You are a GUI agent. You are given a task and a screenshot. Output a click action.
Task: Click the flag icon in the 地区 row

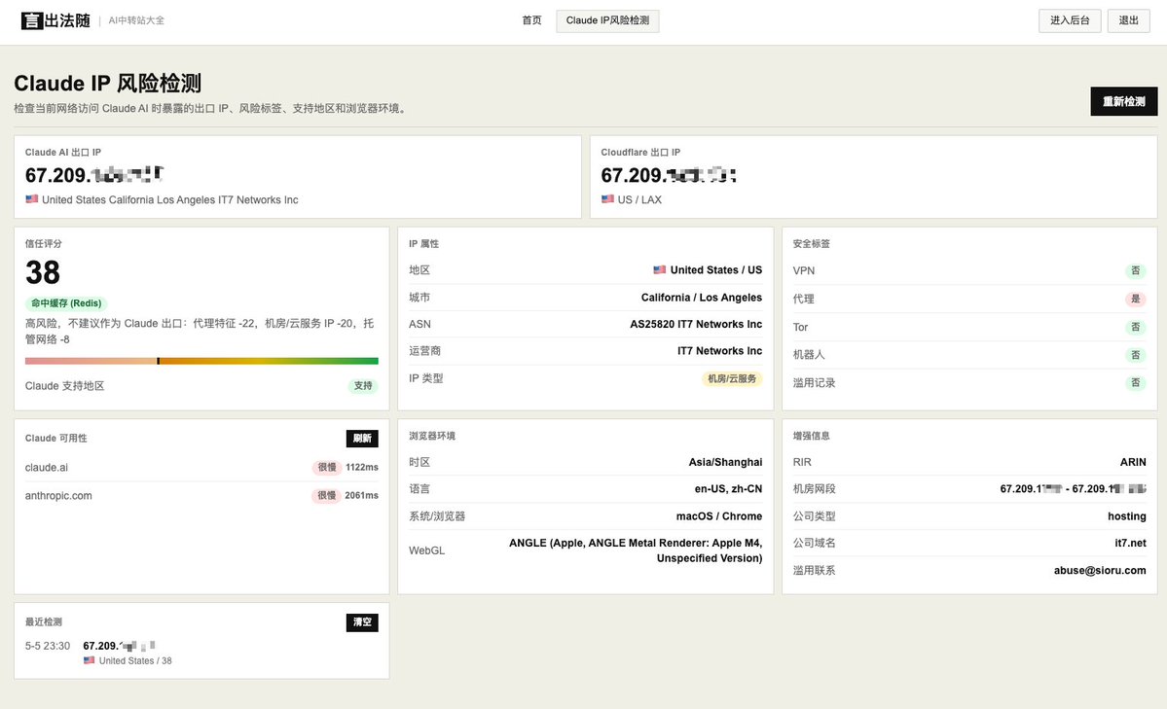[x=659, y=270]
